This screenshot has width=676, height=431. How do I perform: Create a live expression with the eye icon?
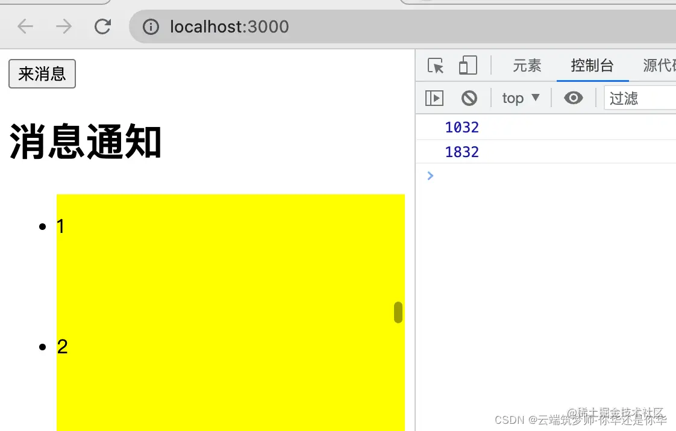[x=574, y=98]
